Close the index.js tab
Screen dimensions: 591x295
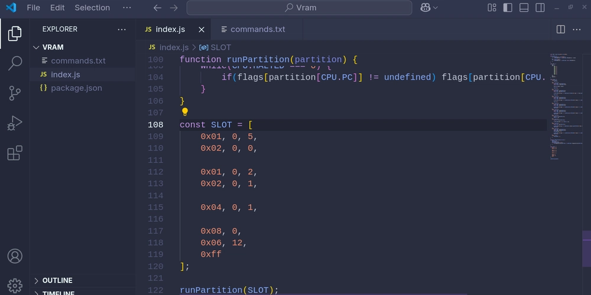(x=202, y=29)
